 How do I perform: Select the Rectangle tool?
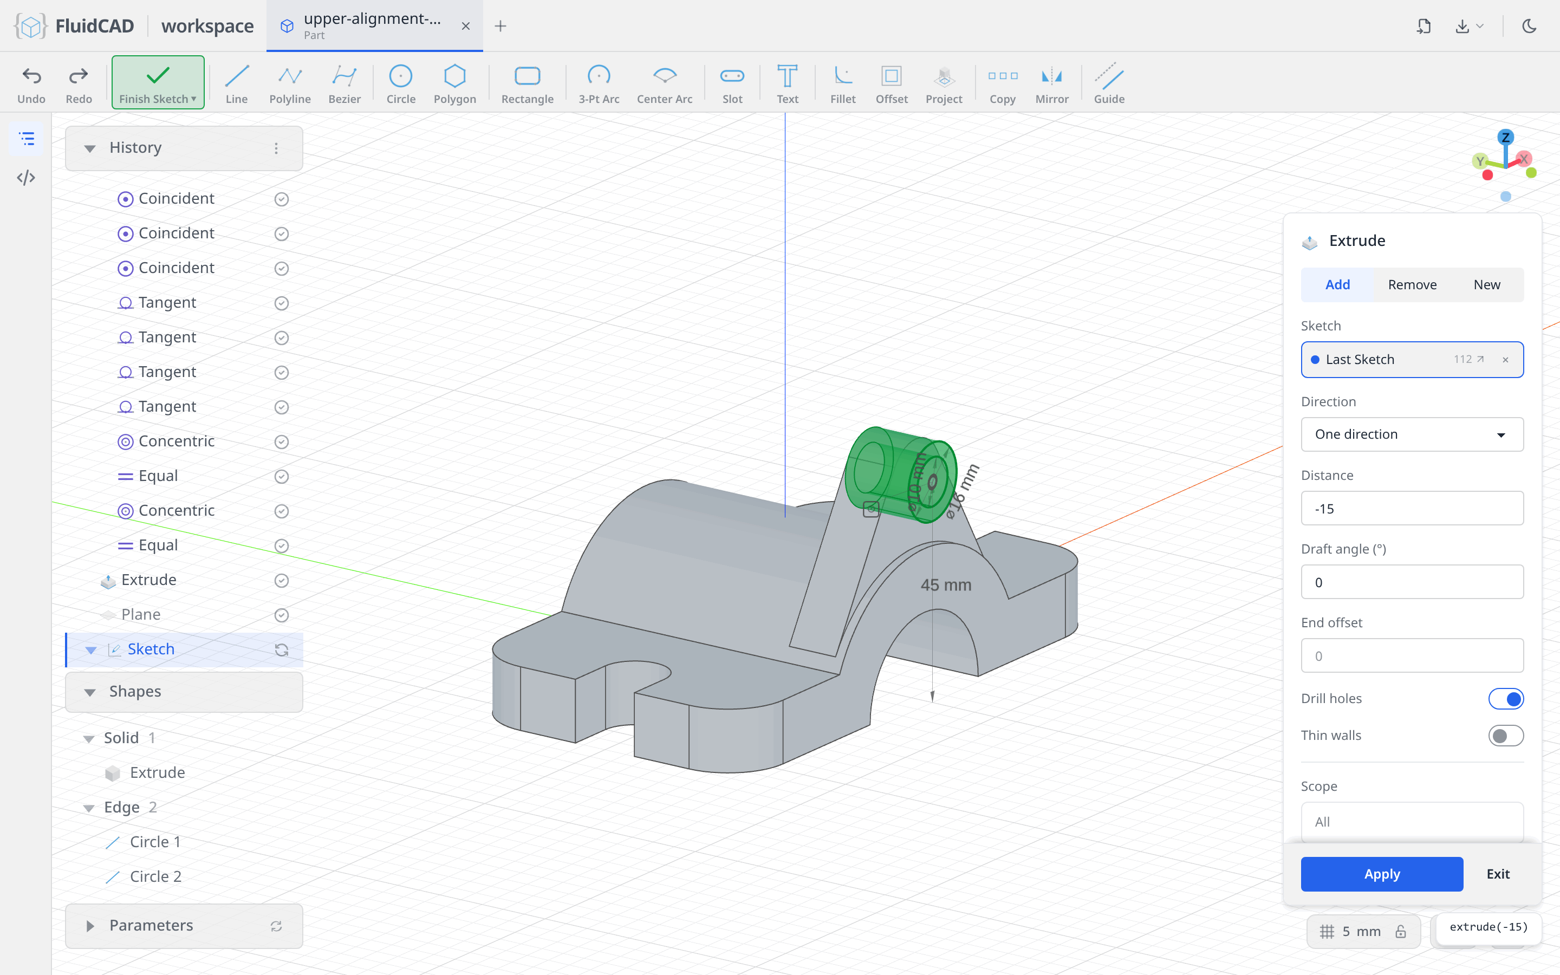click(527, 84)
